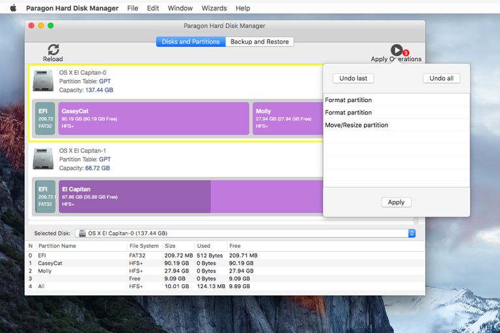Click the 512 Bytes used value
The height and width of the screenshot is (333, 500).
coord(210,256)
